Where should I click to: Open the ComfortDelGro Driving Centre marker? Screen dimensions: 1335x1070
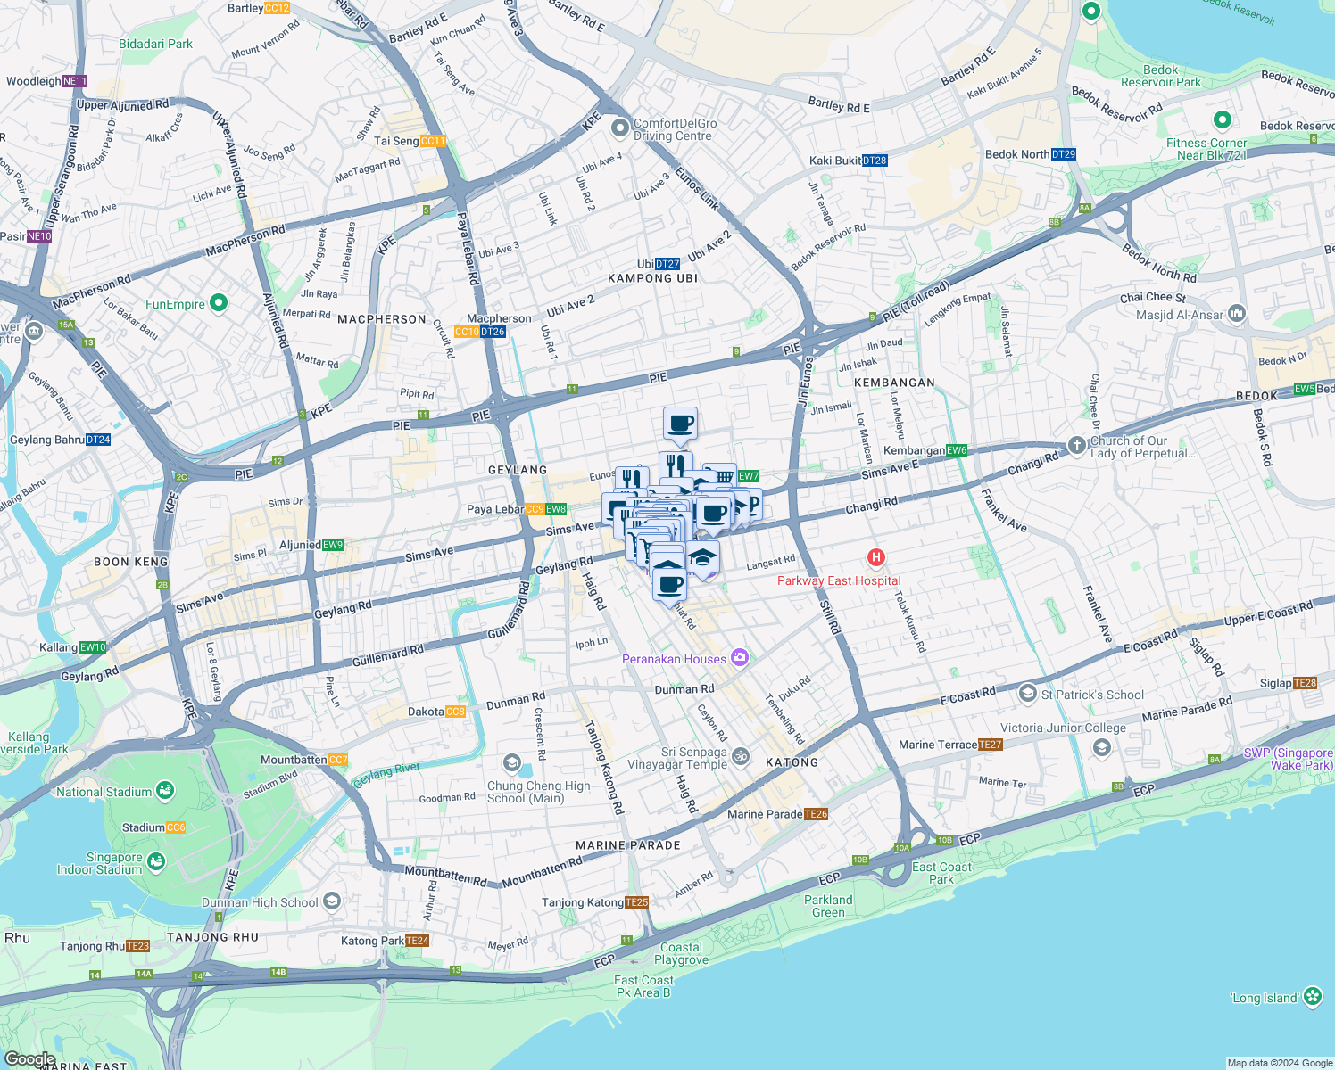[619, 128]
